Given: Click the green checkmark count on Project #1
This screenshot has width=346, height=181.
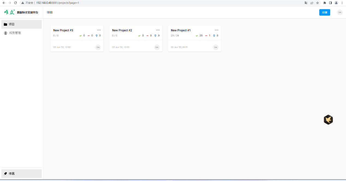Looking at the screenshot, I should [199, 35].
